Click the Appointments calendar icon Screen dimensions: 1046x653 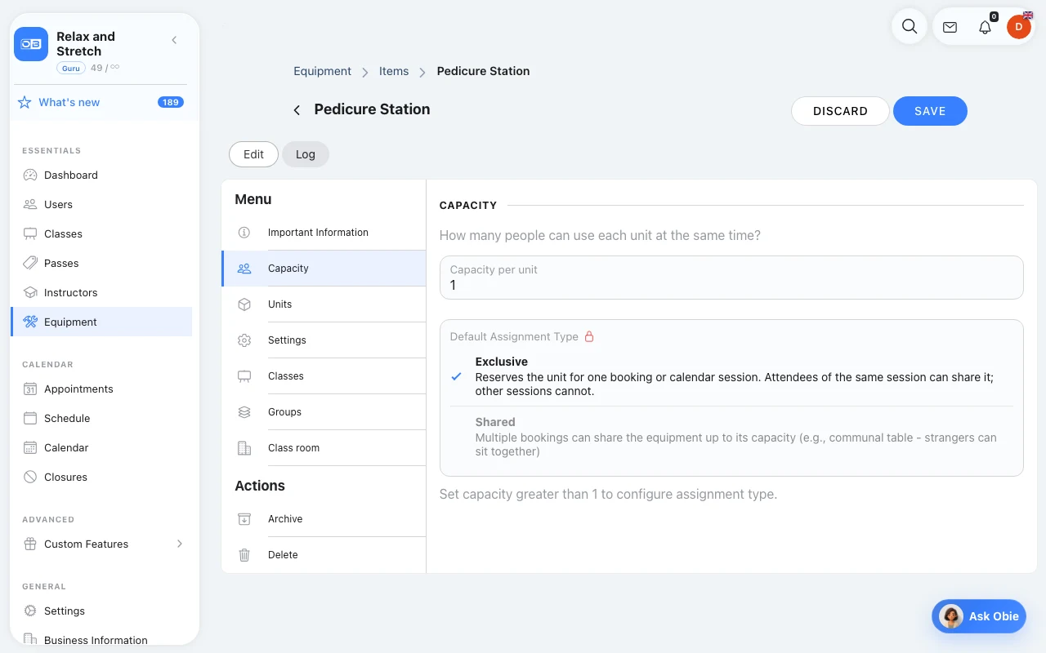click(x=30, y=389)
